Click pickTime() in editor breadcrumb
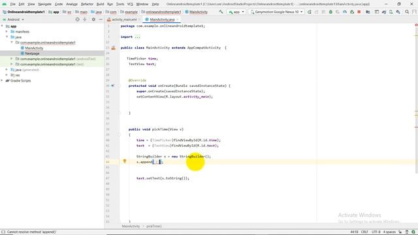Image resolution: width=418 pixels, height=235 pixels. (x=154, y=227)
